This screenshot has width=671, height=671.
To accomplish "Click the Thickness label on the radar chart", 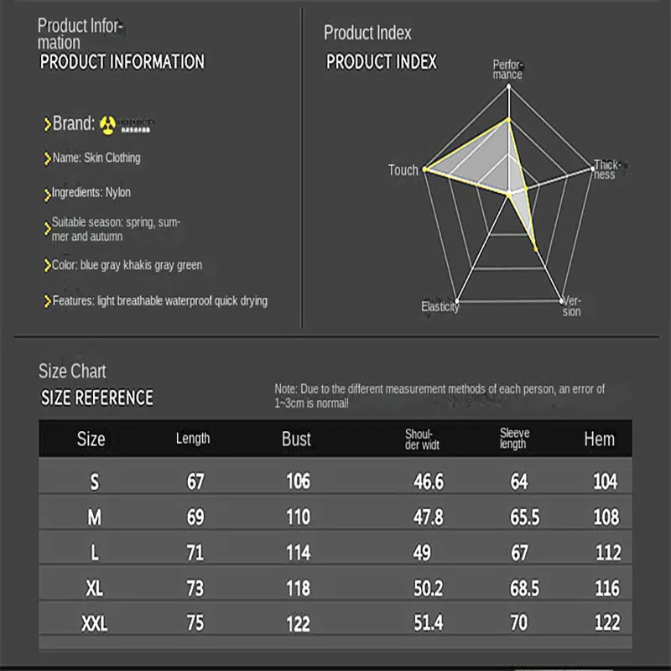I will point(606,169).
